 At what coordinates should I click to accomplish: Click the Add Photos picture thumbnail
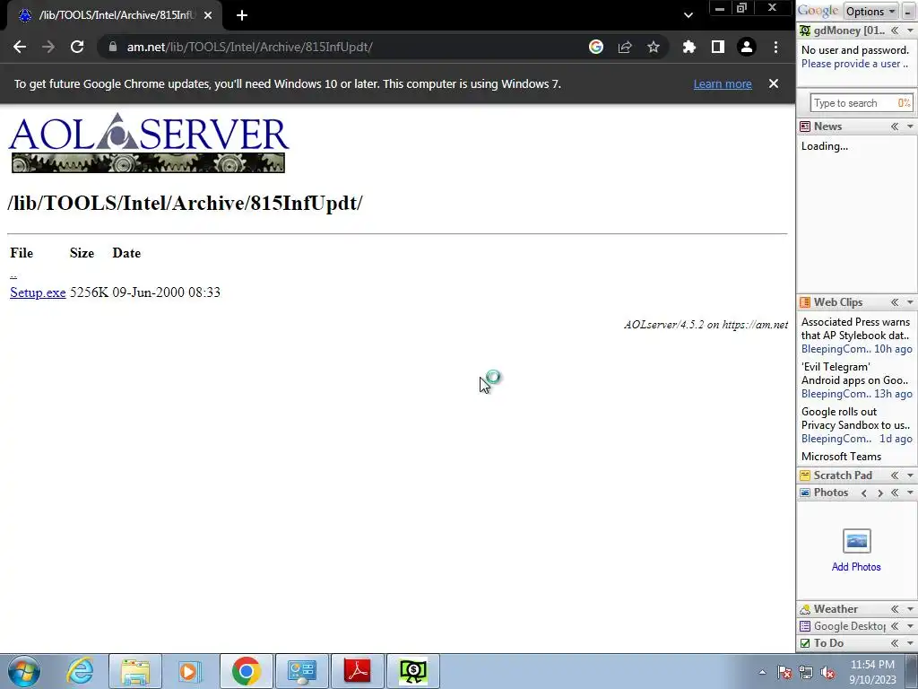856,541
